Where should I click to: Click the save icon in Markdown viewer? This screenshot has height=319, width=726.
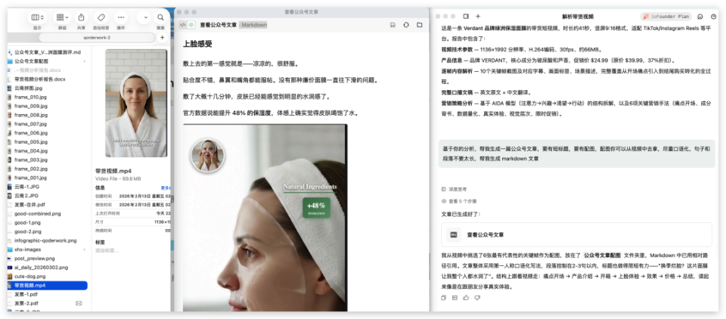click(x=392, y=25)
